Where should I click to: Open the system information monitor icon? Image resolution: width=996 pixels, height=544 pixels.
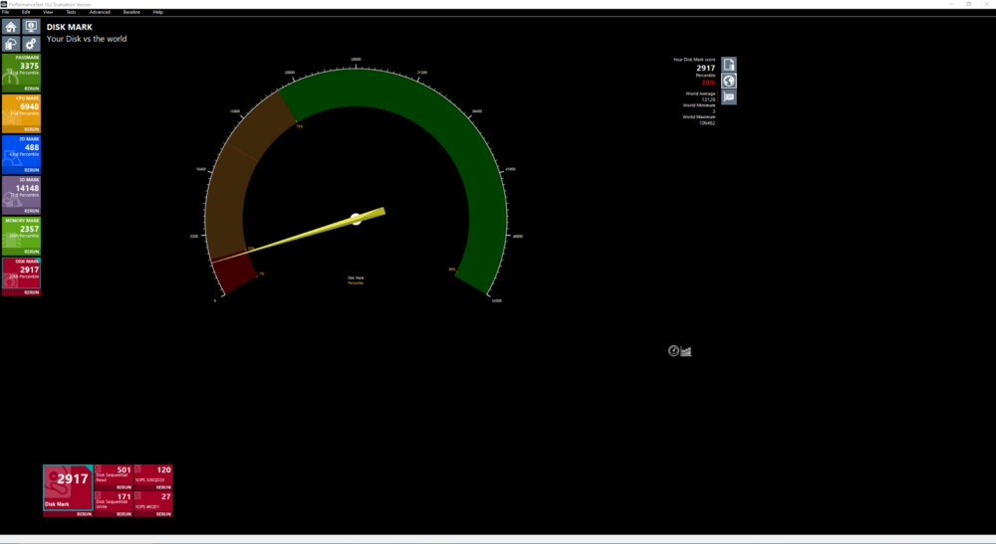point(31,27)
